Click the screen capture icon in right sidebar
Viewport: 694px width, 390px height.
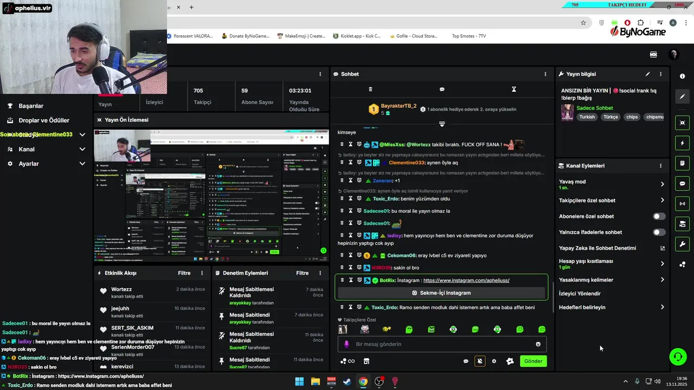click(x=683, y=123)
